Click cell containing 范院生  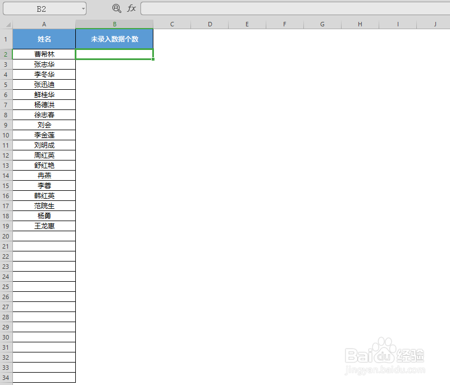pos(44,206)
